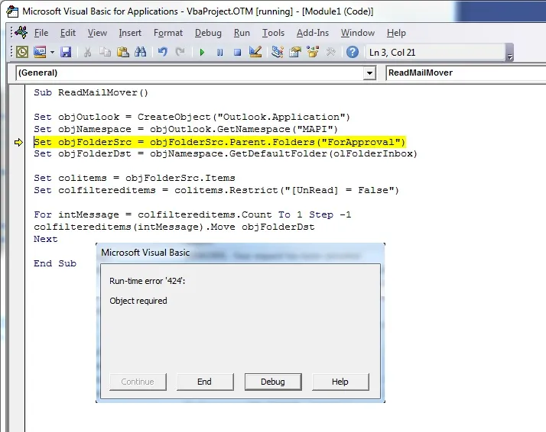Open the File menu

41,33
